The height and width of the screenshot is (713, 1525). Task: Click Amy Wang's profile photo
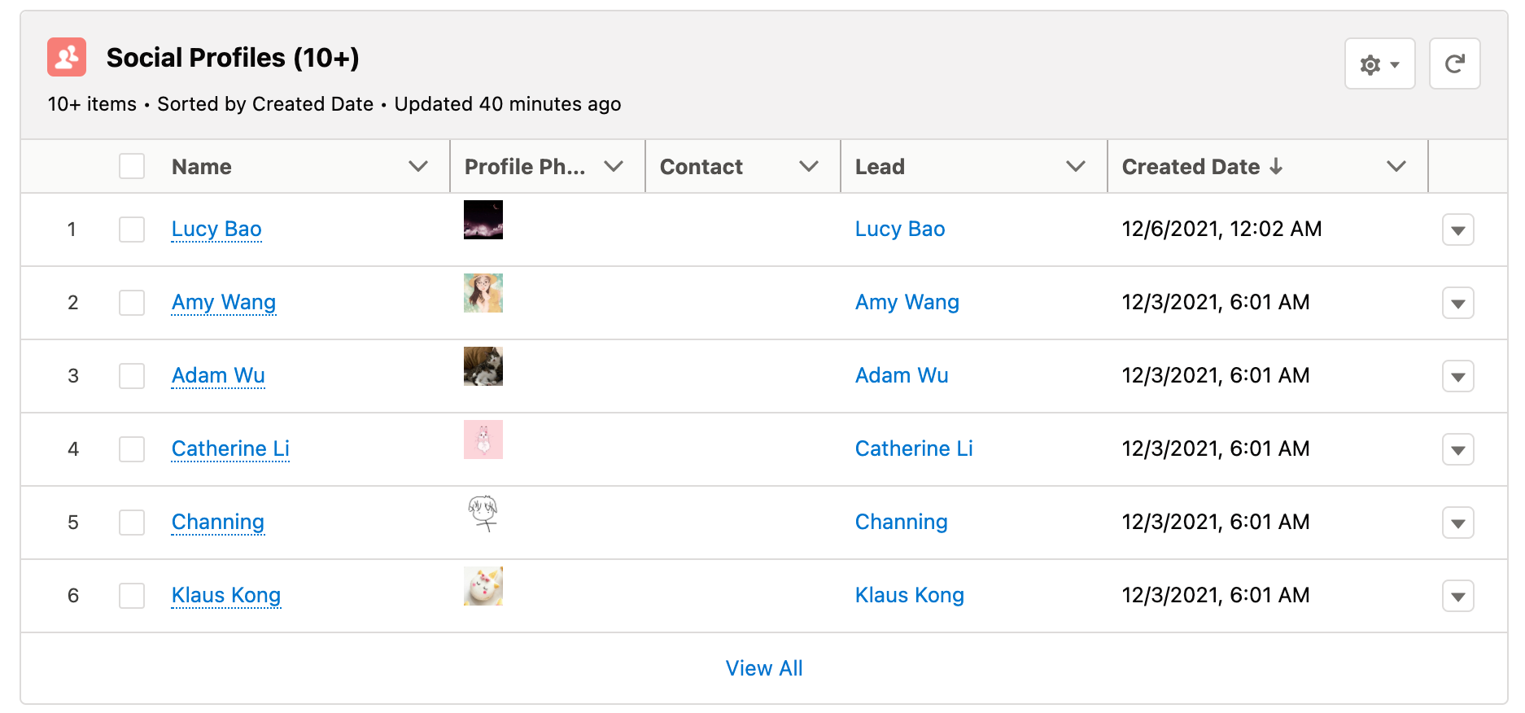pyautogui.click(x=483, y=293)
